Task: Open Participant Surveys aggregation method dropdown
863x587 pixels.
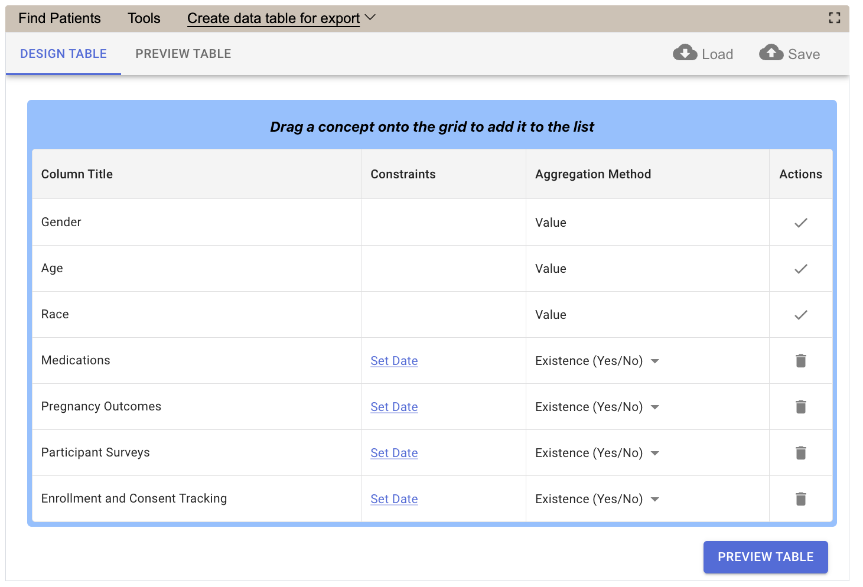Action: 654,454
